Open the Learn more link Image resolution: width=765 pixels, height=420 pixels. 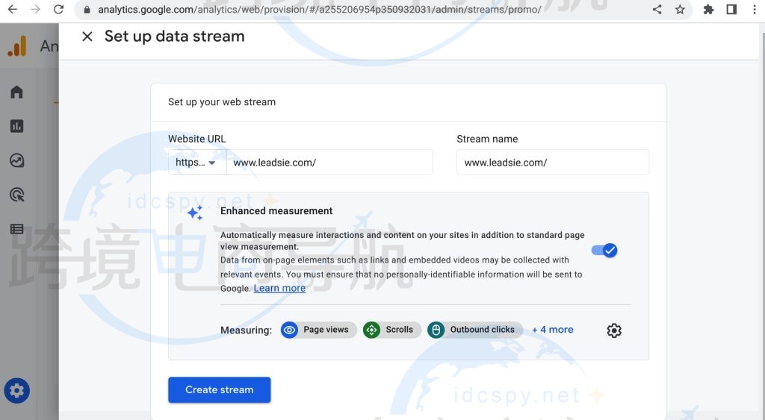[x=279, y=289]
